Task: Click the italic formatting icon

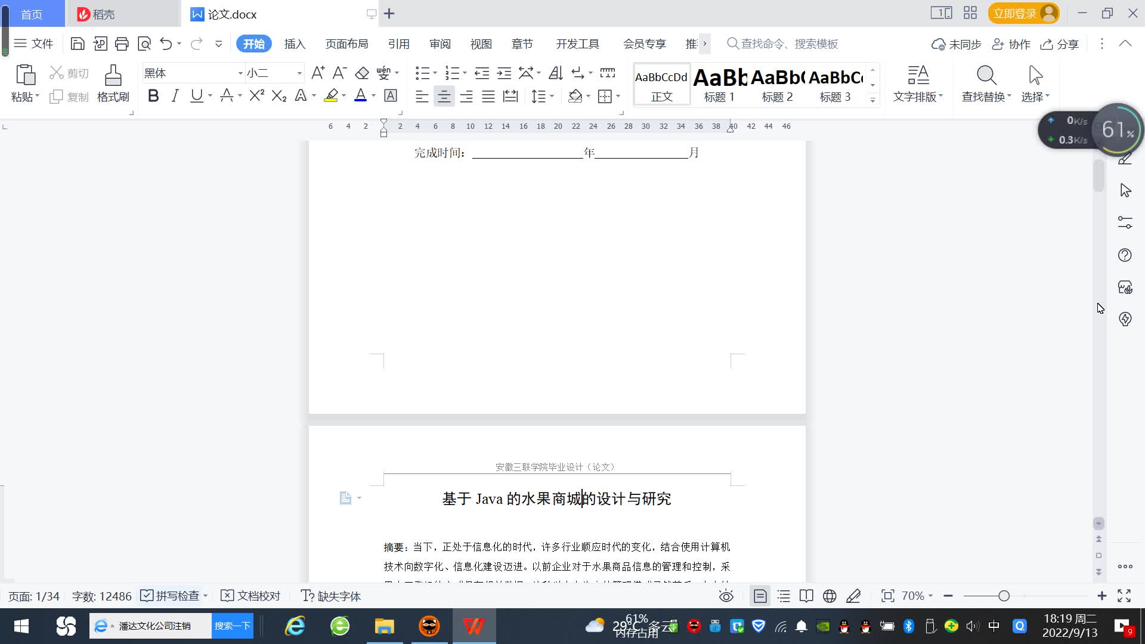Action: click(x=175, y=96)
